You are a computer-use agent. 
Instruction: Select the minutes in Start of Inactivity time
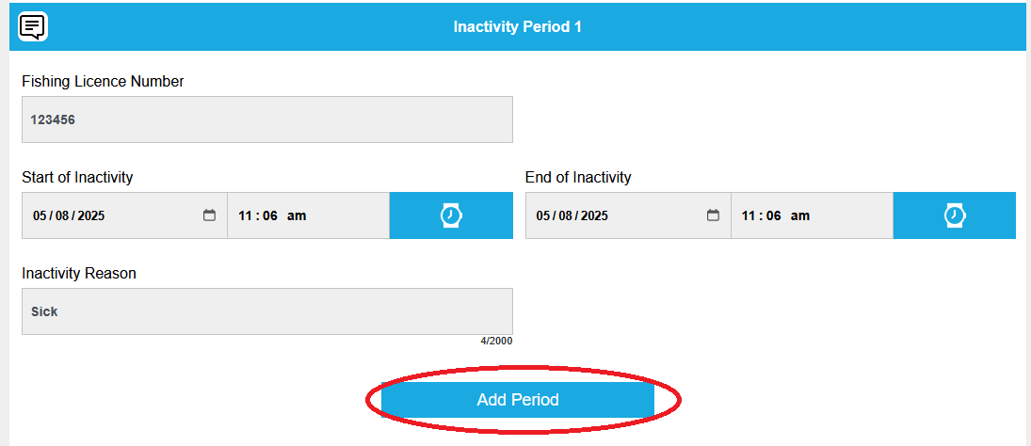[270, 215]
